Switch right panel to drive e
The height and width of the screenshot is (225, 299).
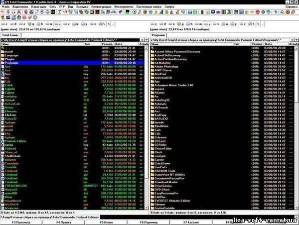(171, 24)
